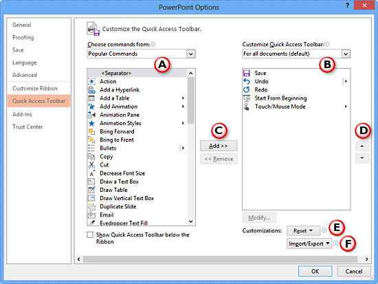Image resolution: width=378 pixels, height=284 pixels.
Task: Click the Draw a Text Box icon
Action: pyautogui.click(x=91, y=182)
